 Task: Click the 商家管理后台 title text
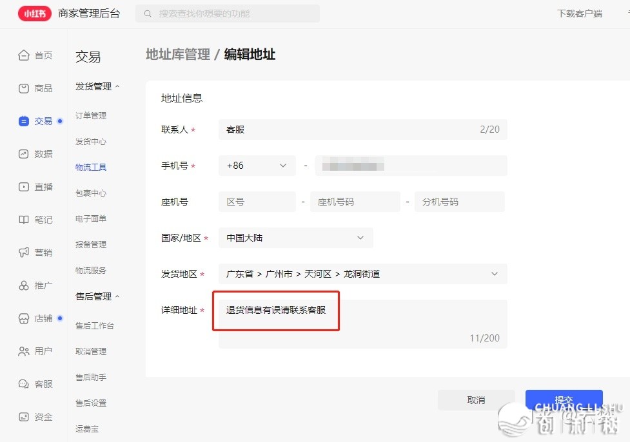[x=89, y=14]
